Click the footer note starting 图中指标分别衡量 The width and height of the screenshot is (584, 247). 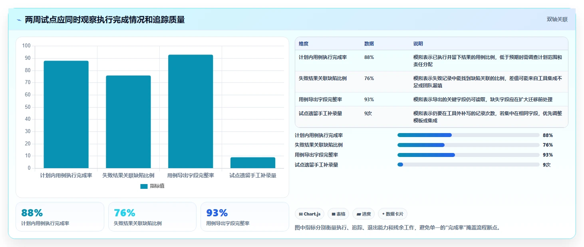tap(397, 228)
